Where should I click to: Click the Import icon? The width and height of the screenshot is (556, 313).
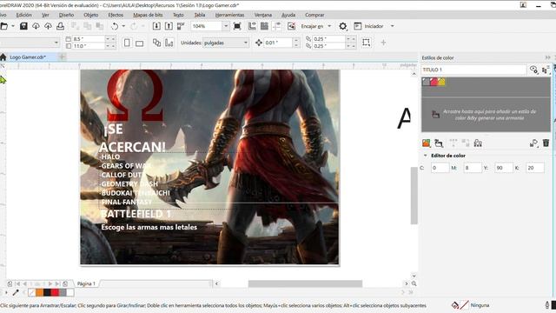156,26
